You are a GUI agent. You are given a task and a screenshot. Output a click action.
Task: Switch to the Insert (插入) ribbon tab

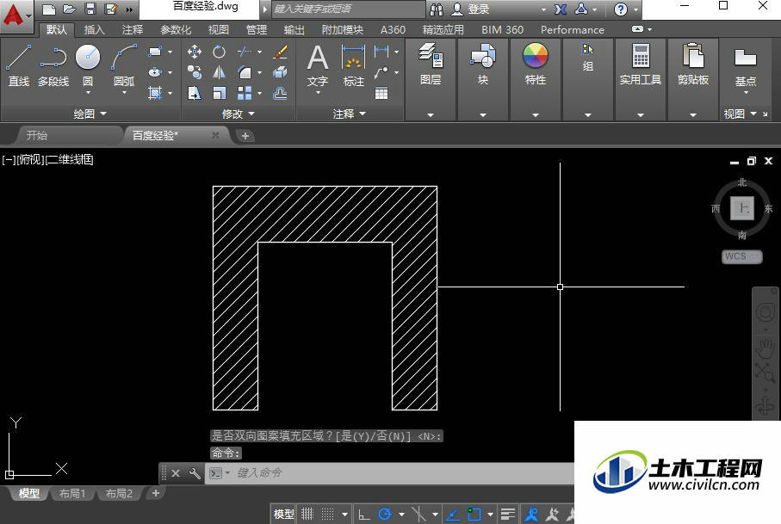point(94,30)
